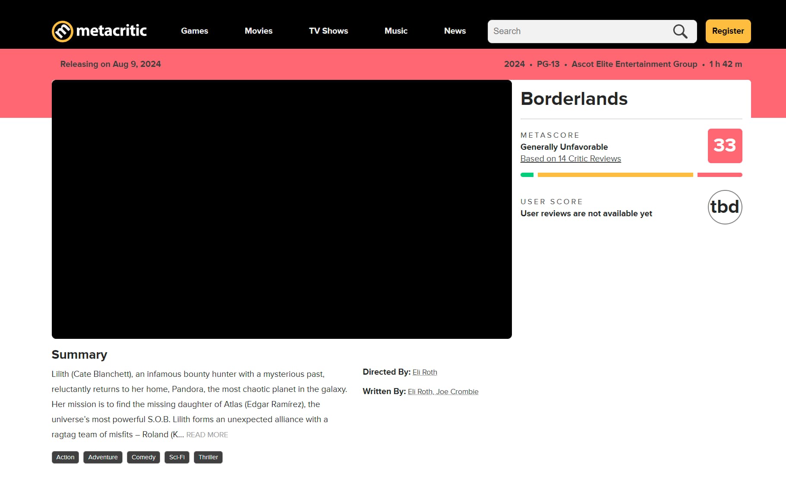Open Based on 14 Critic Reviews link
Viewport: 786px width, 480px height.
click(571, 158)
